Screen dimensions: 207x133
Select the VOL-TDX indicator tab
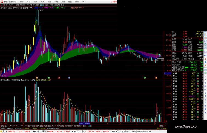[x=19, y=126]
